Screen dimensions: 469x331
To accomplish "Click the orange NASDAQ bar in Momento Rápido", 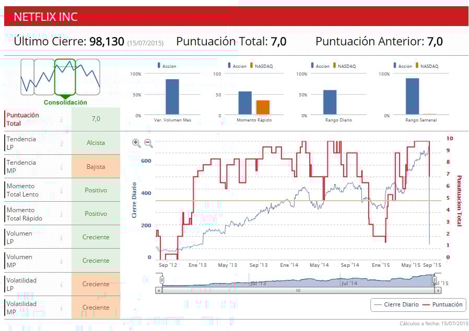I will (263, 107).
